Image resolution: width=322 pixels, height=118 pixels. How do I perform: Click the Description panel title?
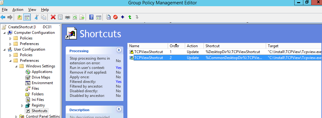pos(79,110)
